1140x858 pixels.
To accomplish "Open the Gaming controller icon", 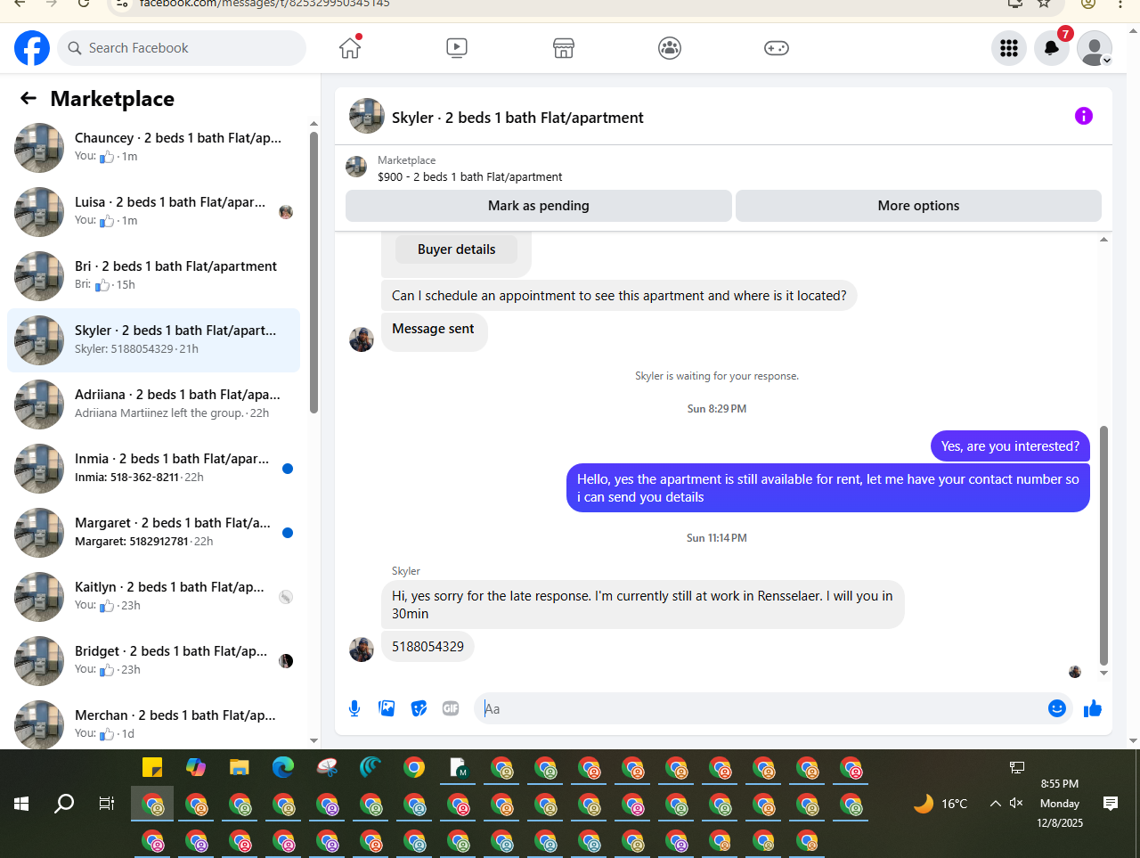I will 777,48.
